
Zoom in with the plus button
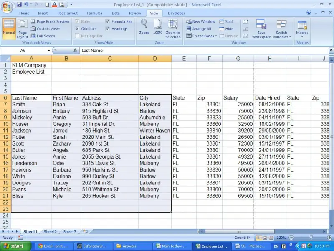[x=330, y=238]
